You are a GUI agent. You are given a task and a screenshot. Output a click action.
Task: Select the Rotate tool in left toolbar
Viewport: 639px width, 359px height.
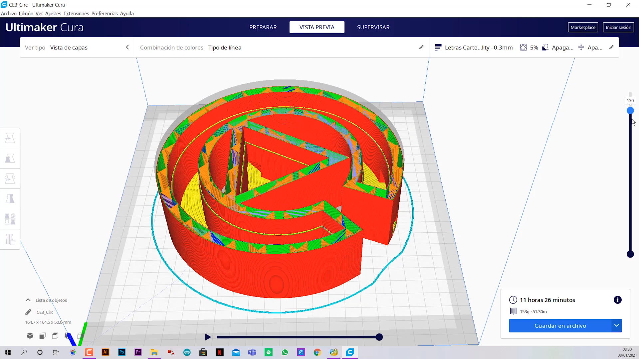pos(10,179)
